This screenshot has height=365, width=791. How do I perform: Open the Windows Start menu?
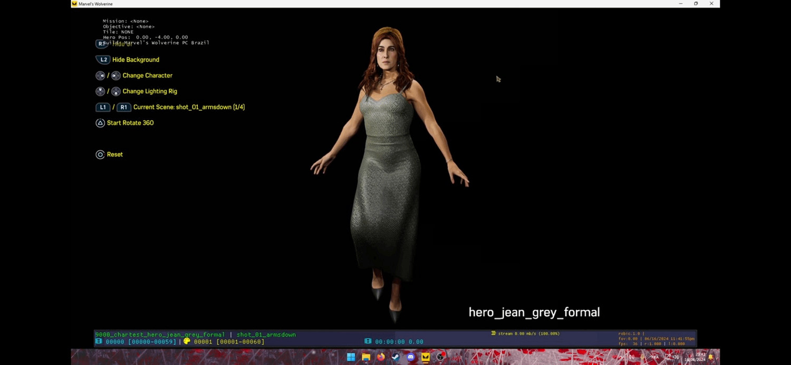pyautogui.click(x=351, y=357)
